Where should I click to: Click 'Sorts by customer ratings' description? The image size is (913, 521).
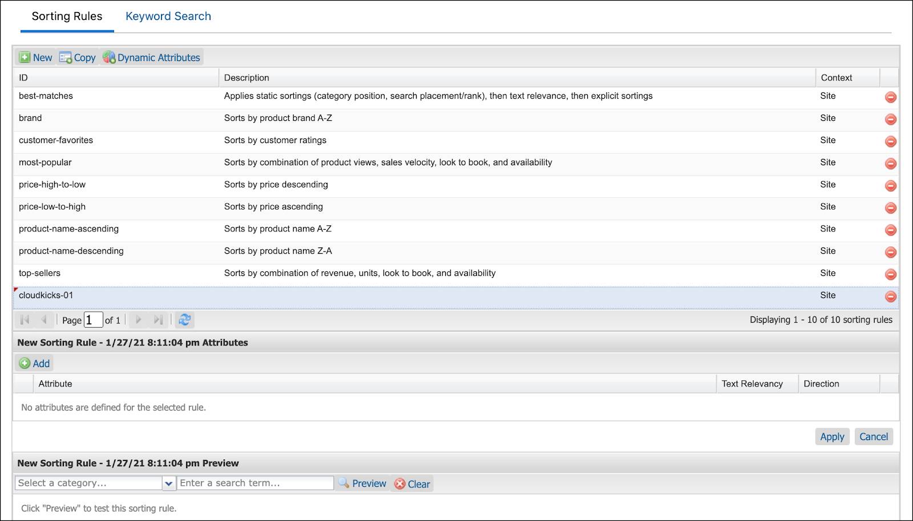click(x=275, y=140)
